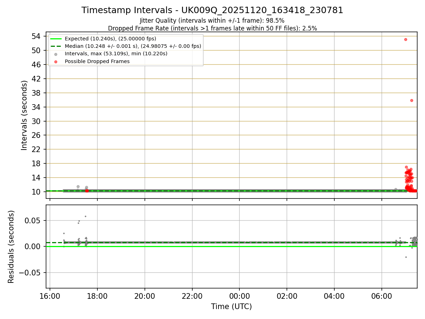This screenshot has width=425, height=319.
Task: Click the "Jitter Quality" 98.5% subtitle line
Action: coord(212,21)
